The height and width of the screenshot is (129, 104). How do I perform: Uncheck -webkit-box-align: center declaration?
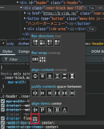pyautogui.click(x=3, y=123)
